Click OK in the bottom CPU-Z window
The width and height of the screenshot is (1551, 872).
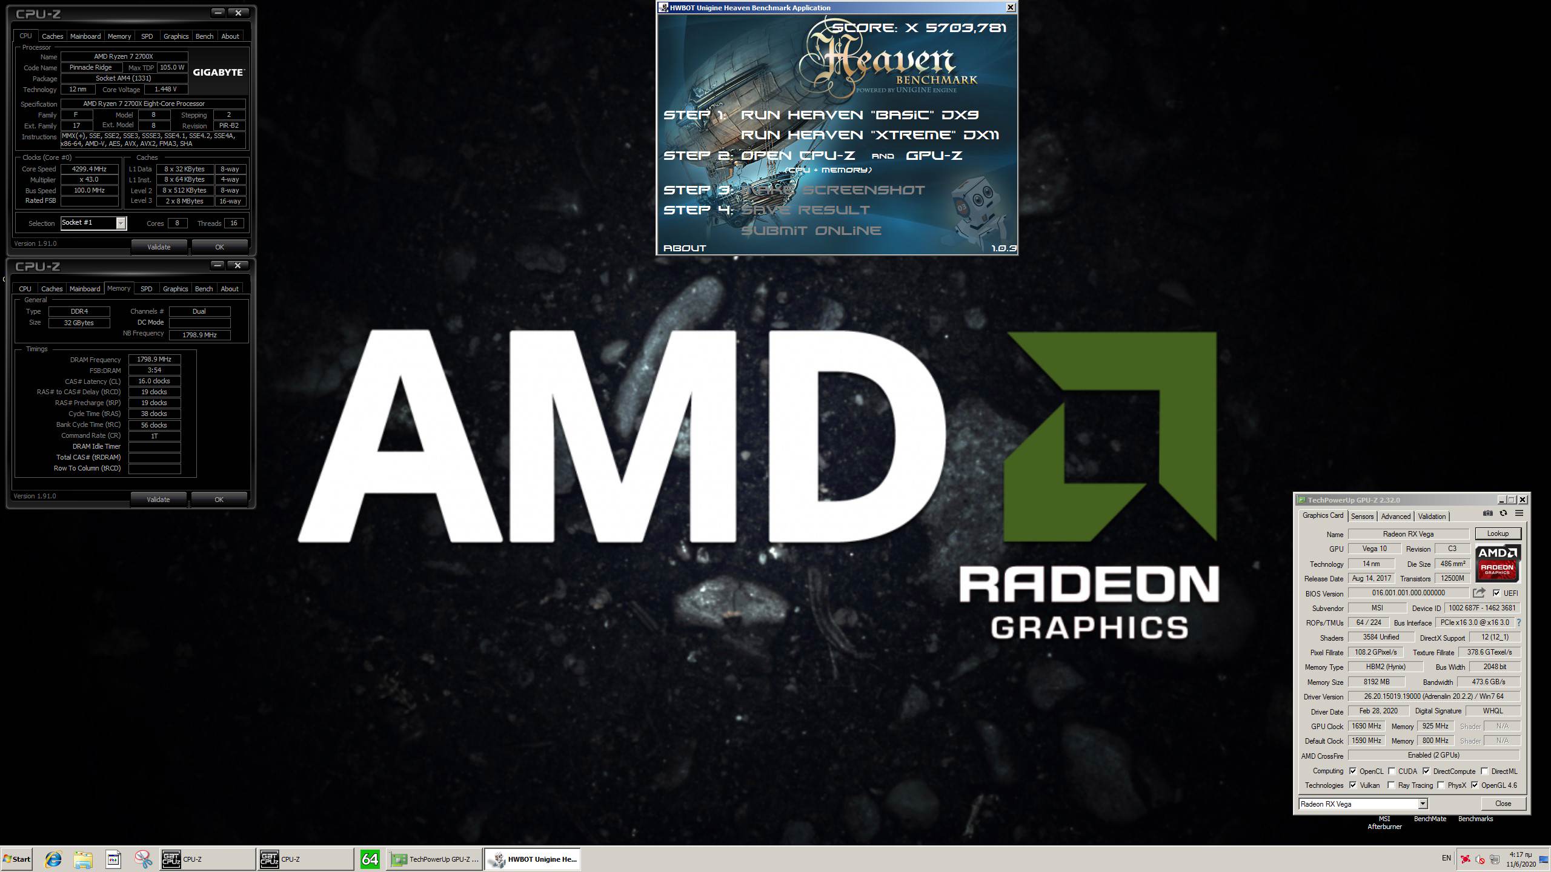click(x=219, y=500)
